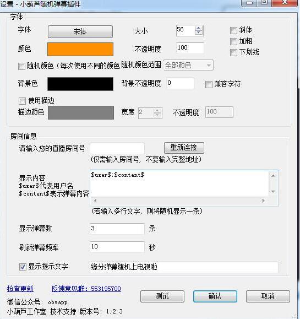Minimize the settings window

tap(249, 3)
